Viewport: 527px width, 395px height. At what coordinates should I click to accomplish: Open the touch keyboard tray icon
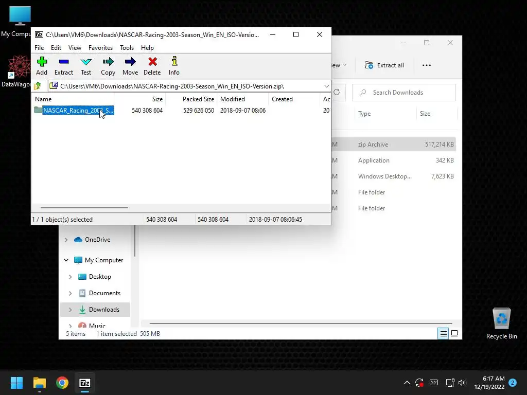click(434, 383)
